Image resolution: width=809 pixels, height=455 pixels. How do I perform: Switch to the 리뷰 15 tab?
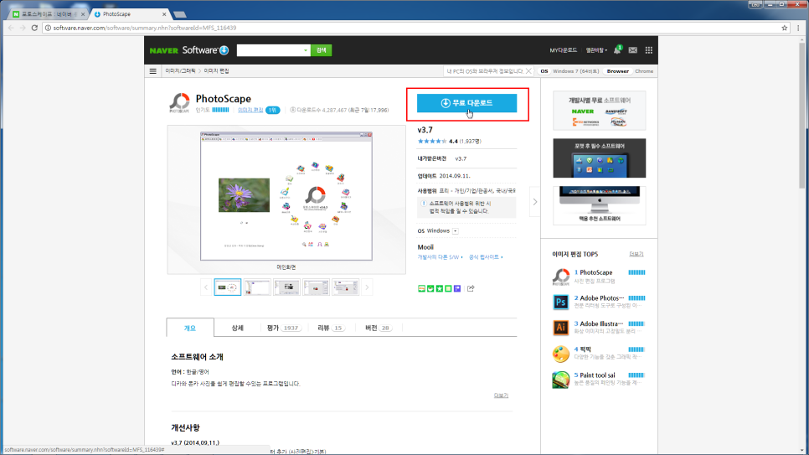click(331, 328)
